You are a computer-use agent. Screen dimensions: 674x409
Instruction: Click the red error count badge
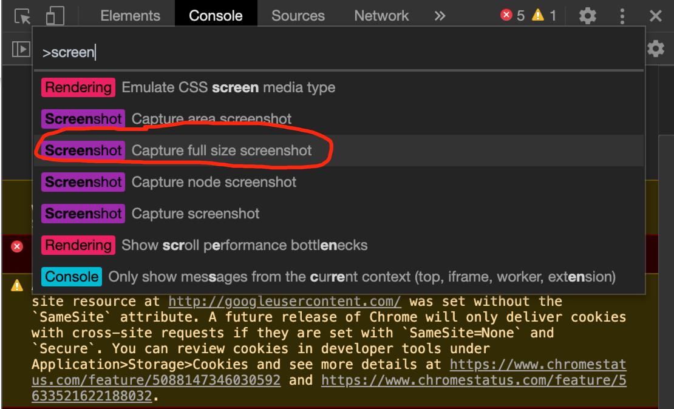[x=512, y=16]
